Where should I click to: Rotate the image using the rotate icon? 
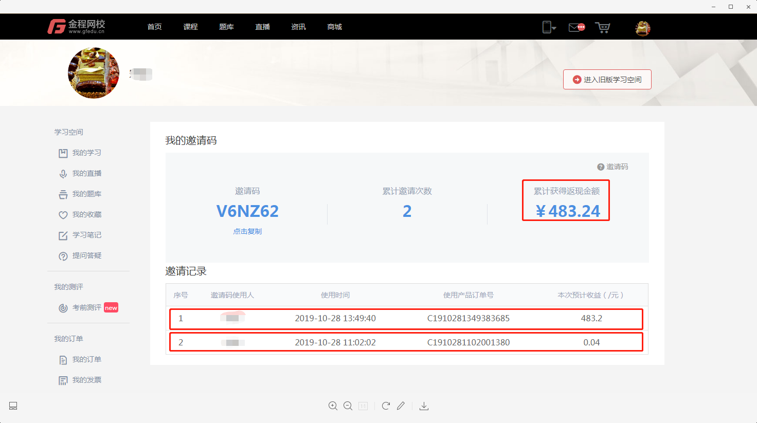[x=386, y=406]
